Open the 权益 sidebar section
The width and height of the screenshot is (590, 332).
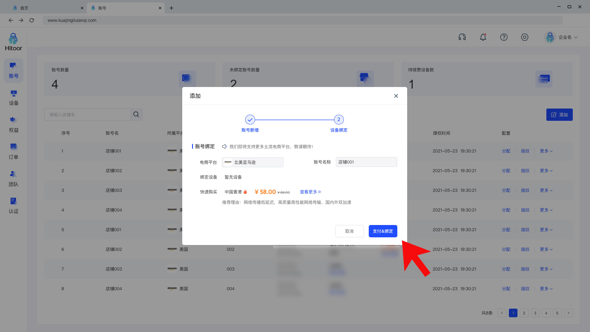point(14,125)
